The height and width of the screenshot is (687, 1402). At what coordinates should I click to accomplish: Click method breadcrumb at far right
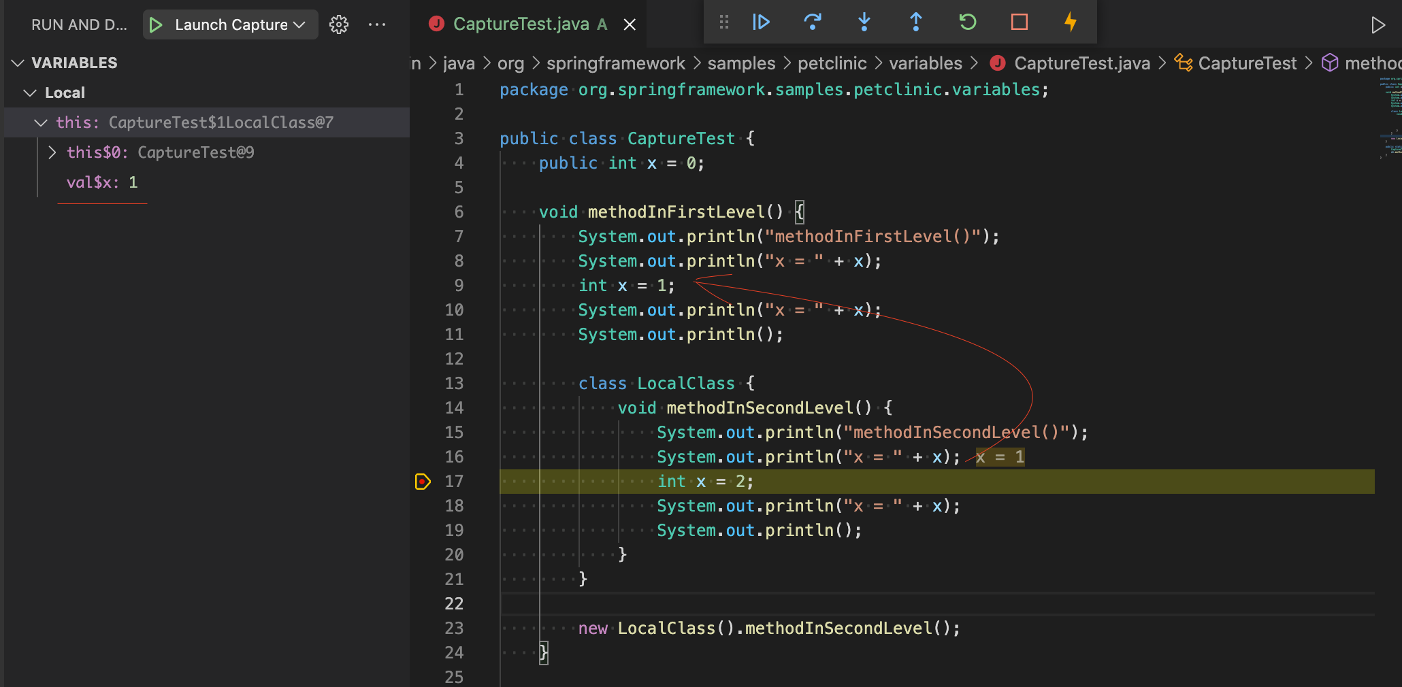[1361, 63]
